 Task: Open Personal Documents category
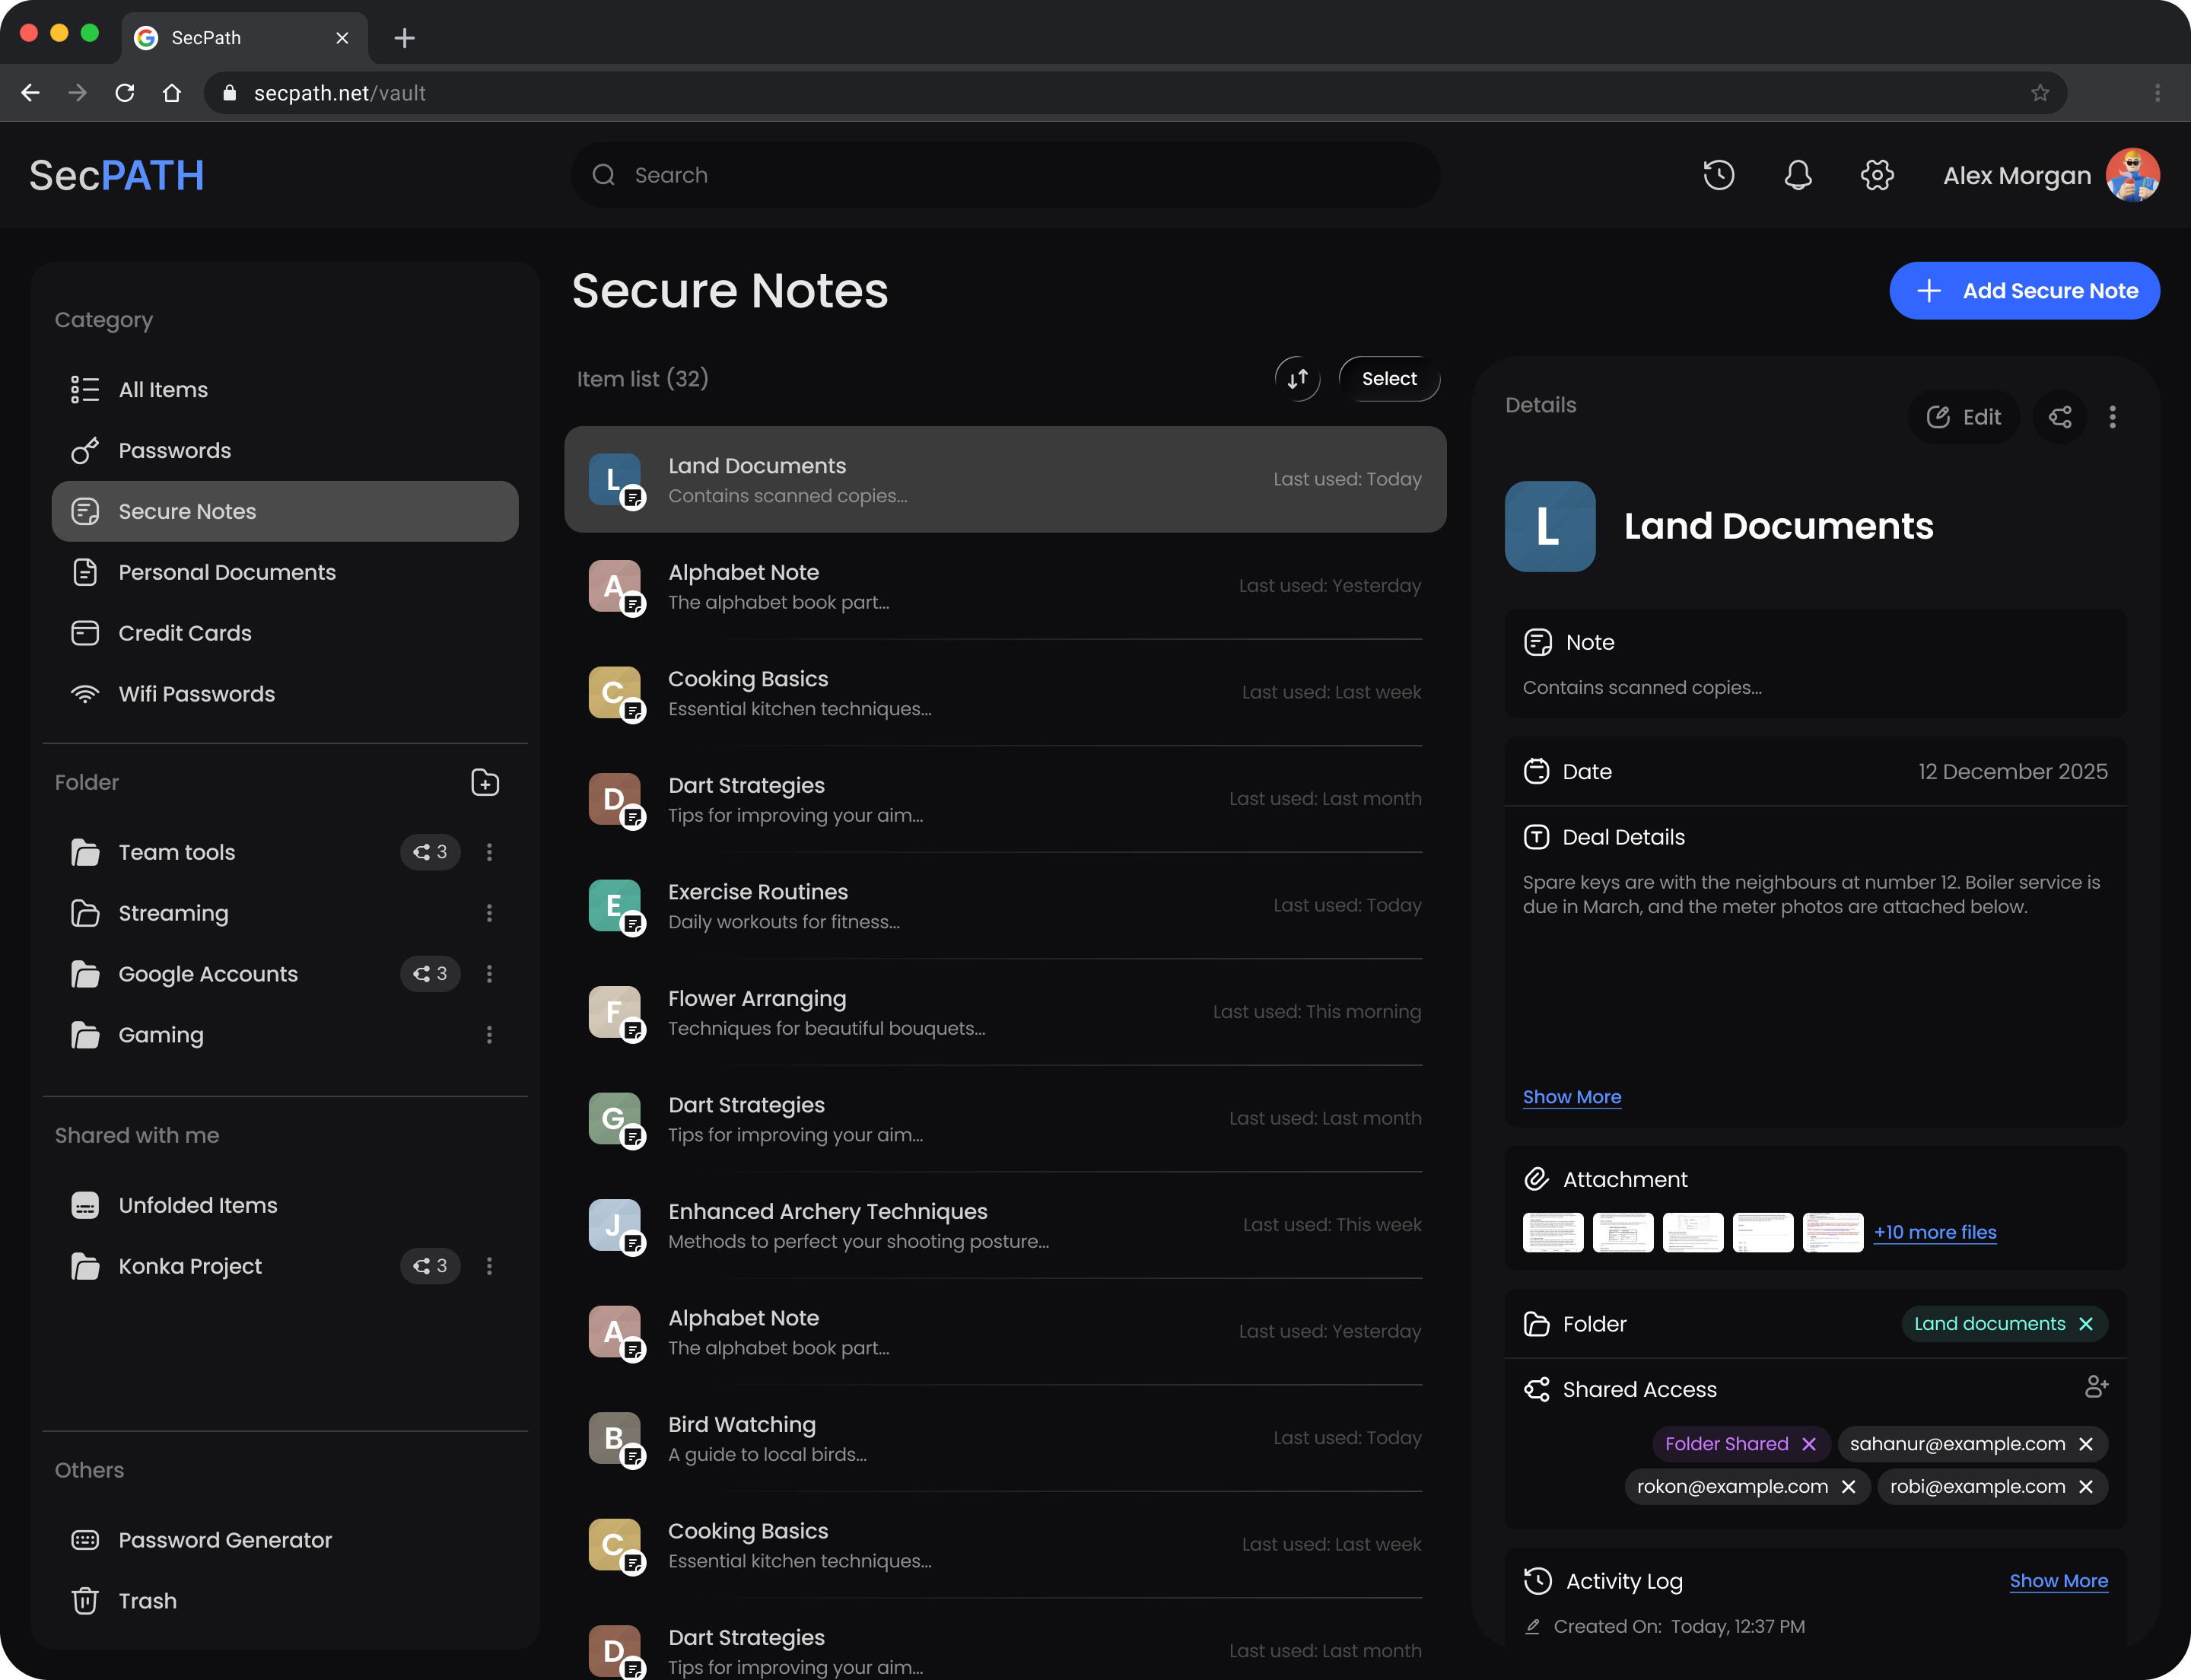285,572
